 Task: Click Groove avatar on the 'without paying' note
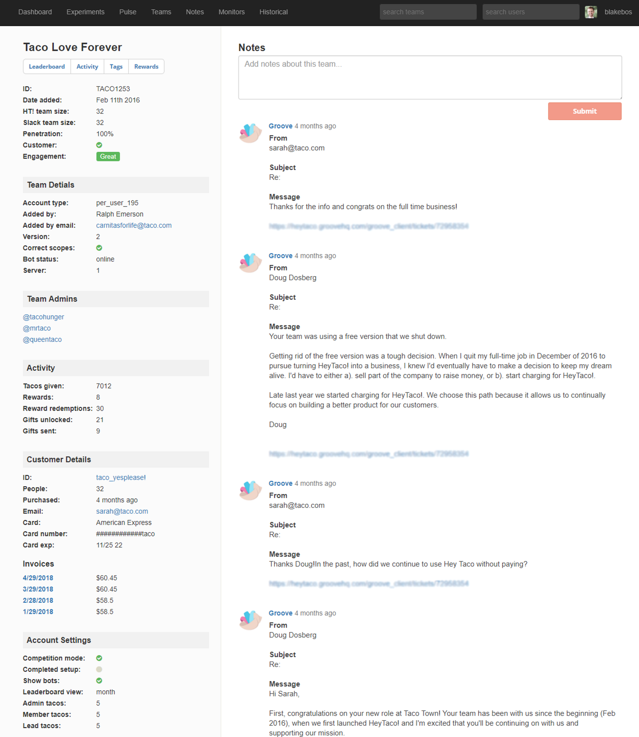[250, 491]
